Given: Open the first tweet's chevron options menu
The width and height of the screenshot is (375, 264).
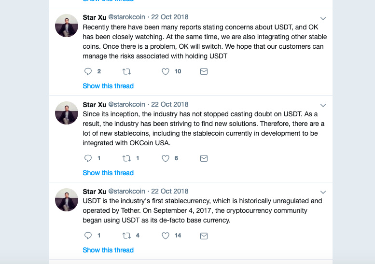Looking at the screenshot, I should [x=323, y=18].
